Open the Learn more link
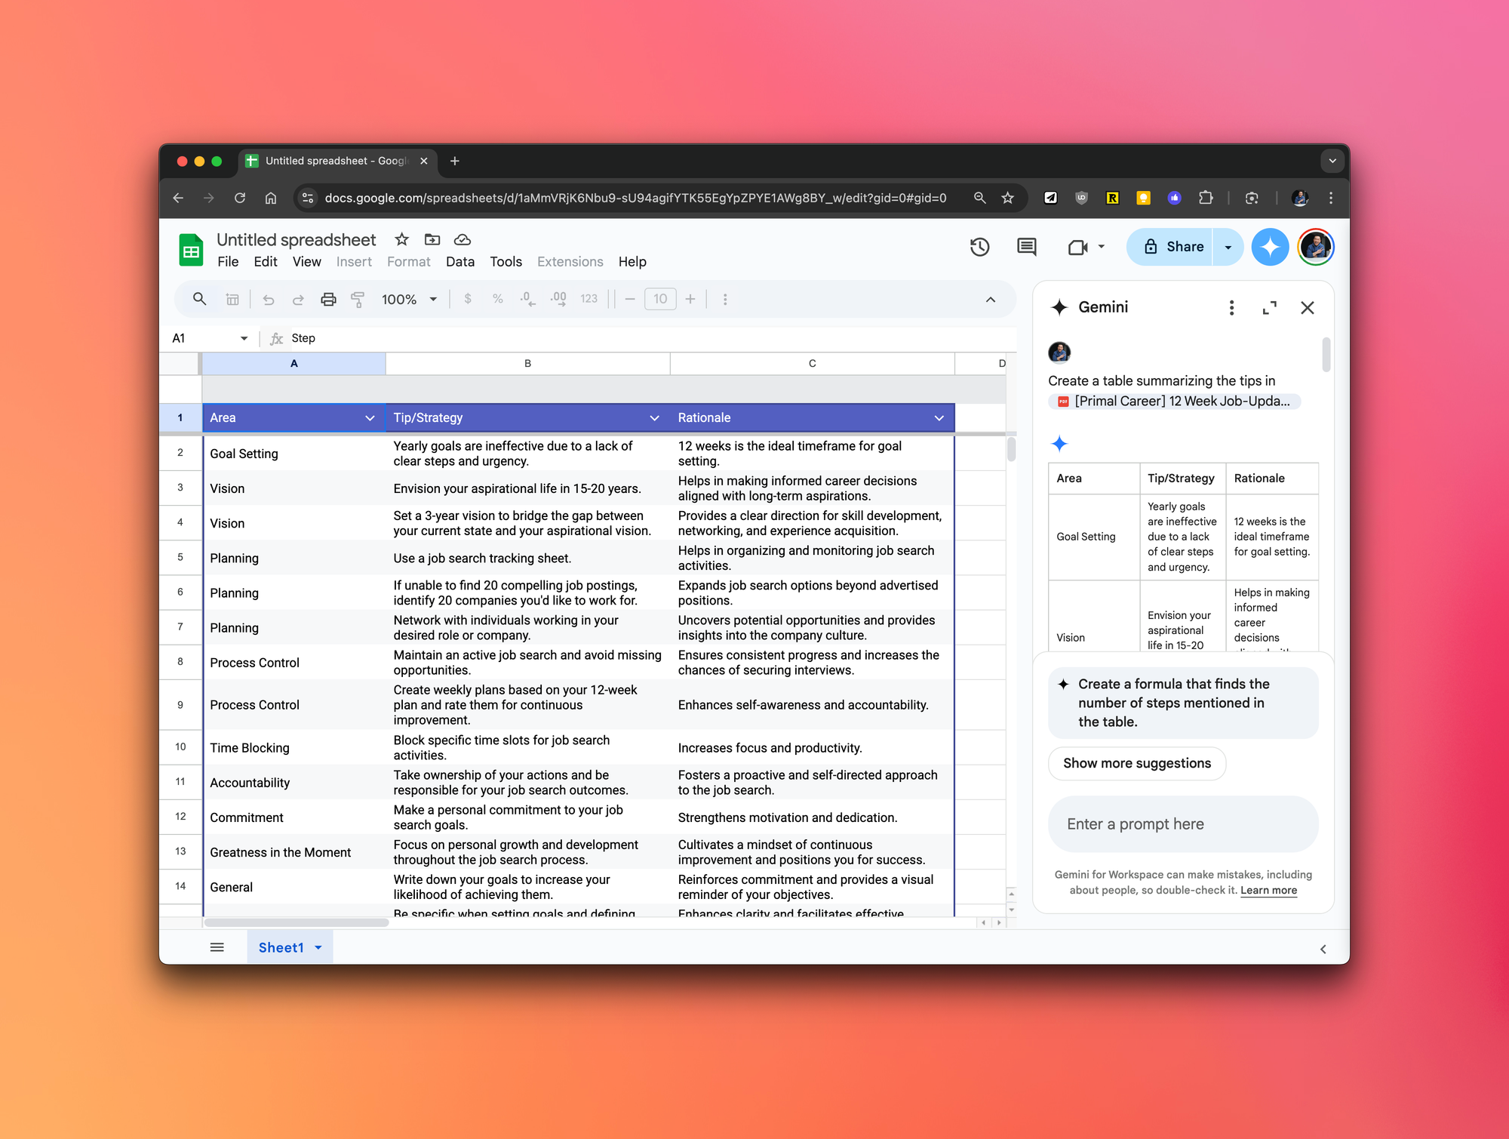Viewport: 1509px width, 1139px height. (1268, 890)
